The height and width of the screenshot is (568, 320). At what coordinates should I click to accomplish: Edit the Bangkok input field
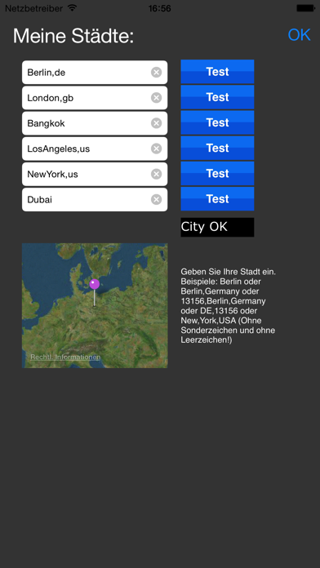point(95,123)
